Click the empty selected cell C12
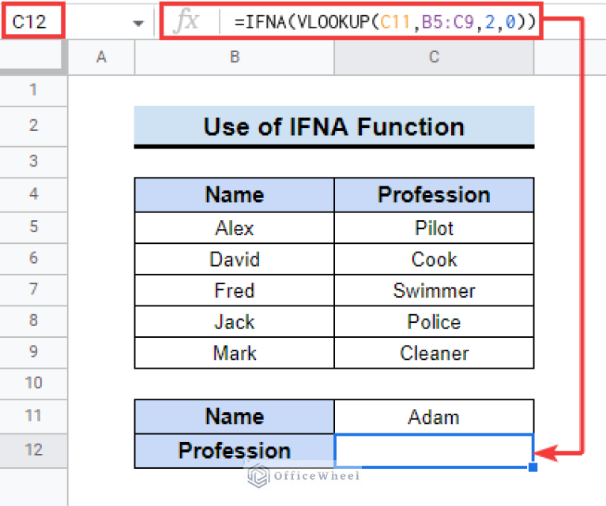 (x=434, y=451)
